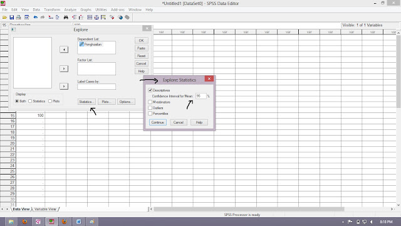The image size is (401, 226).
Task: Click the horizontal scrollbar thumb
Action: click(249, 209)
